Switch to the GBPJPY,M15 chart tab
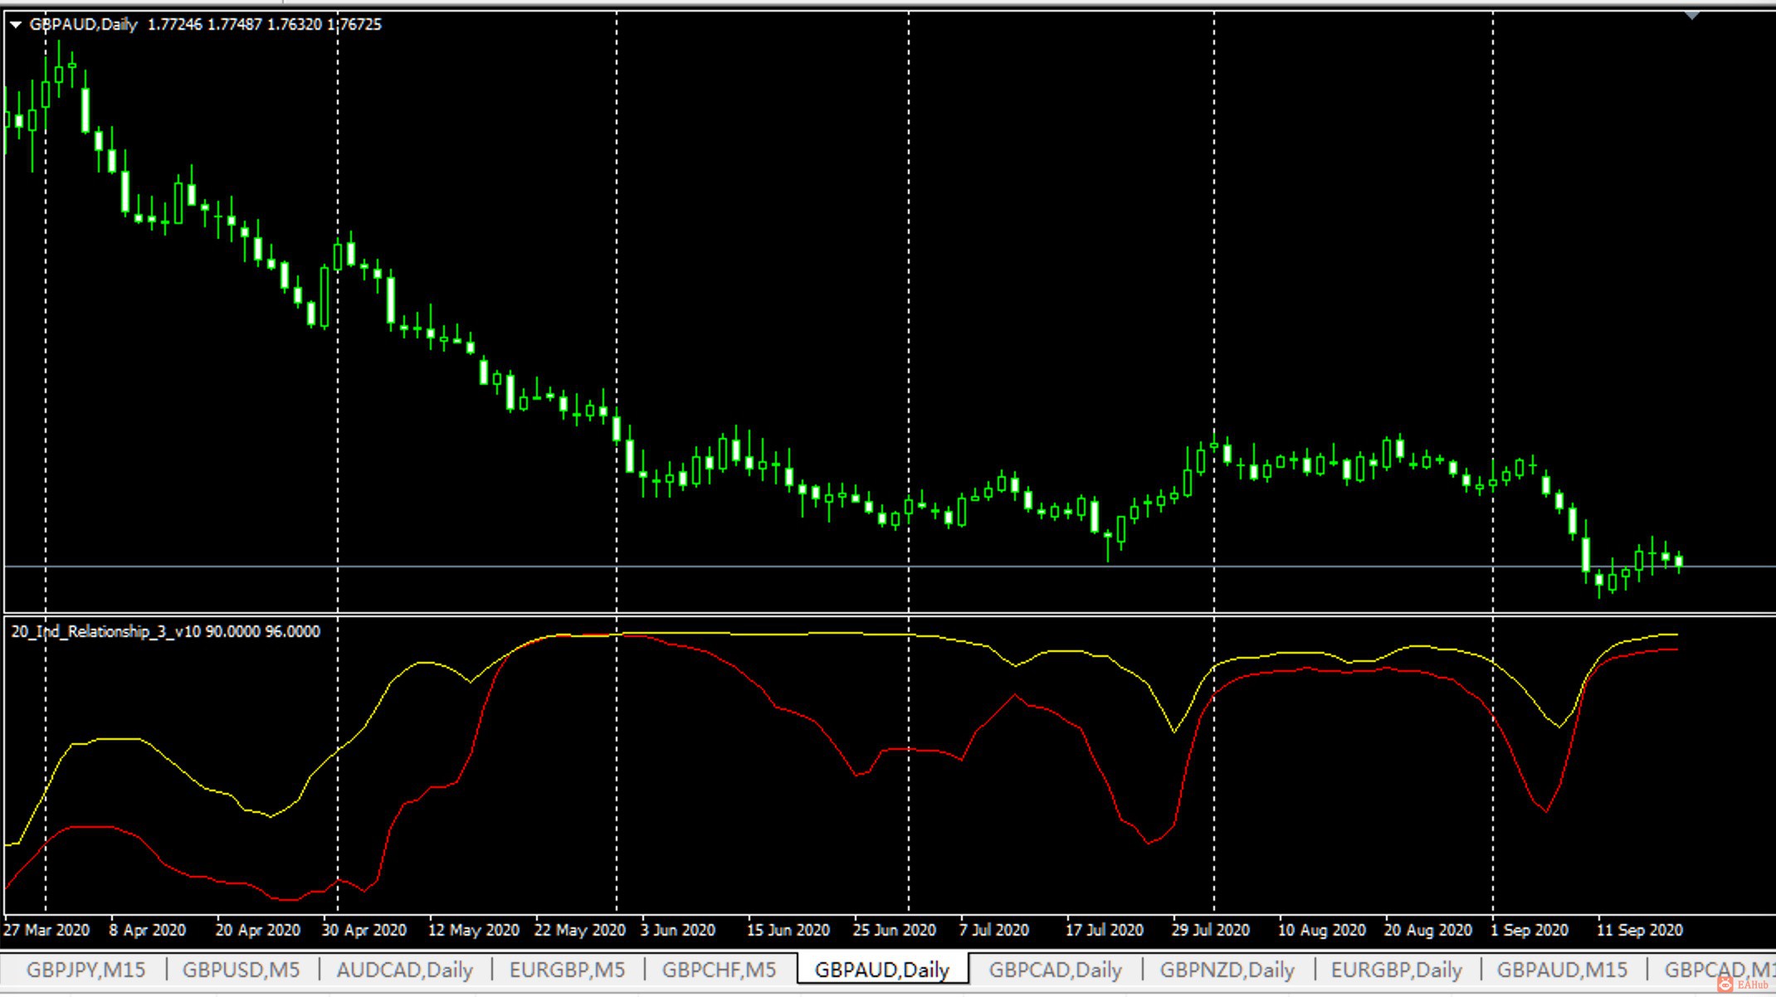1776x997 pixels. tap(85, 970)
